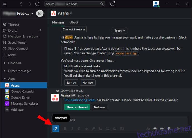
Task: Turn on task notifications
Action: click(71, 83)
